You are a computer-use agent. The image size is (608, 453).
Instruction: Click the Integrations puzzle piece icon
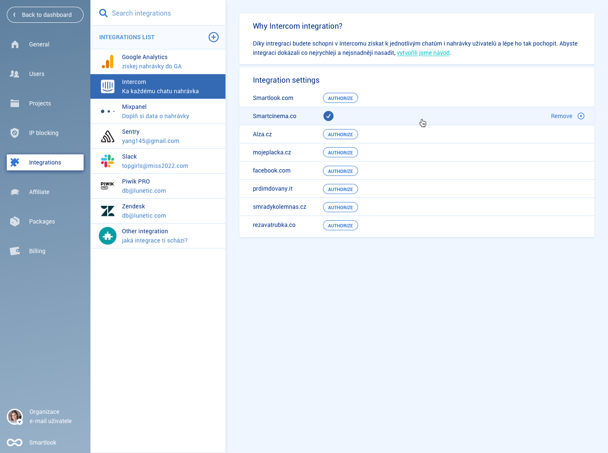[x=15, y=162]
